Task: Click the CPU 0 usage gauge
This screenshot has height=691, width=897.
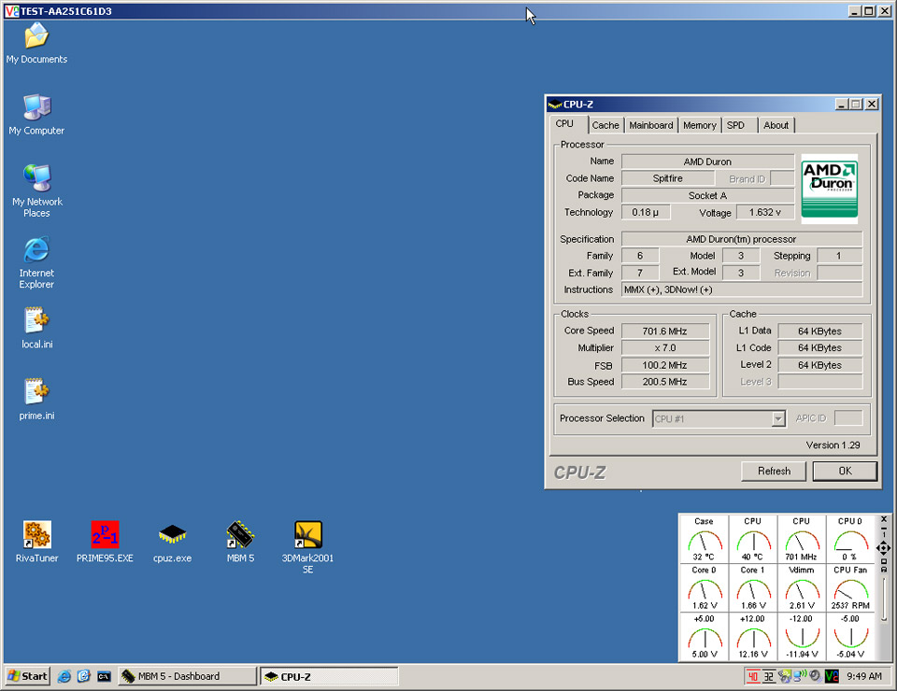Action: 850,539
